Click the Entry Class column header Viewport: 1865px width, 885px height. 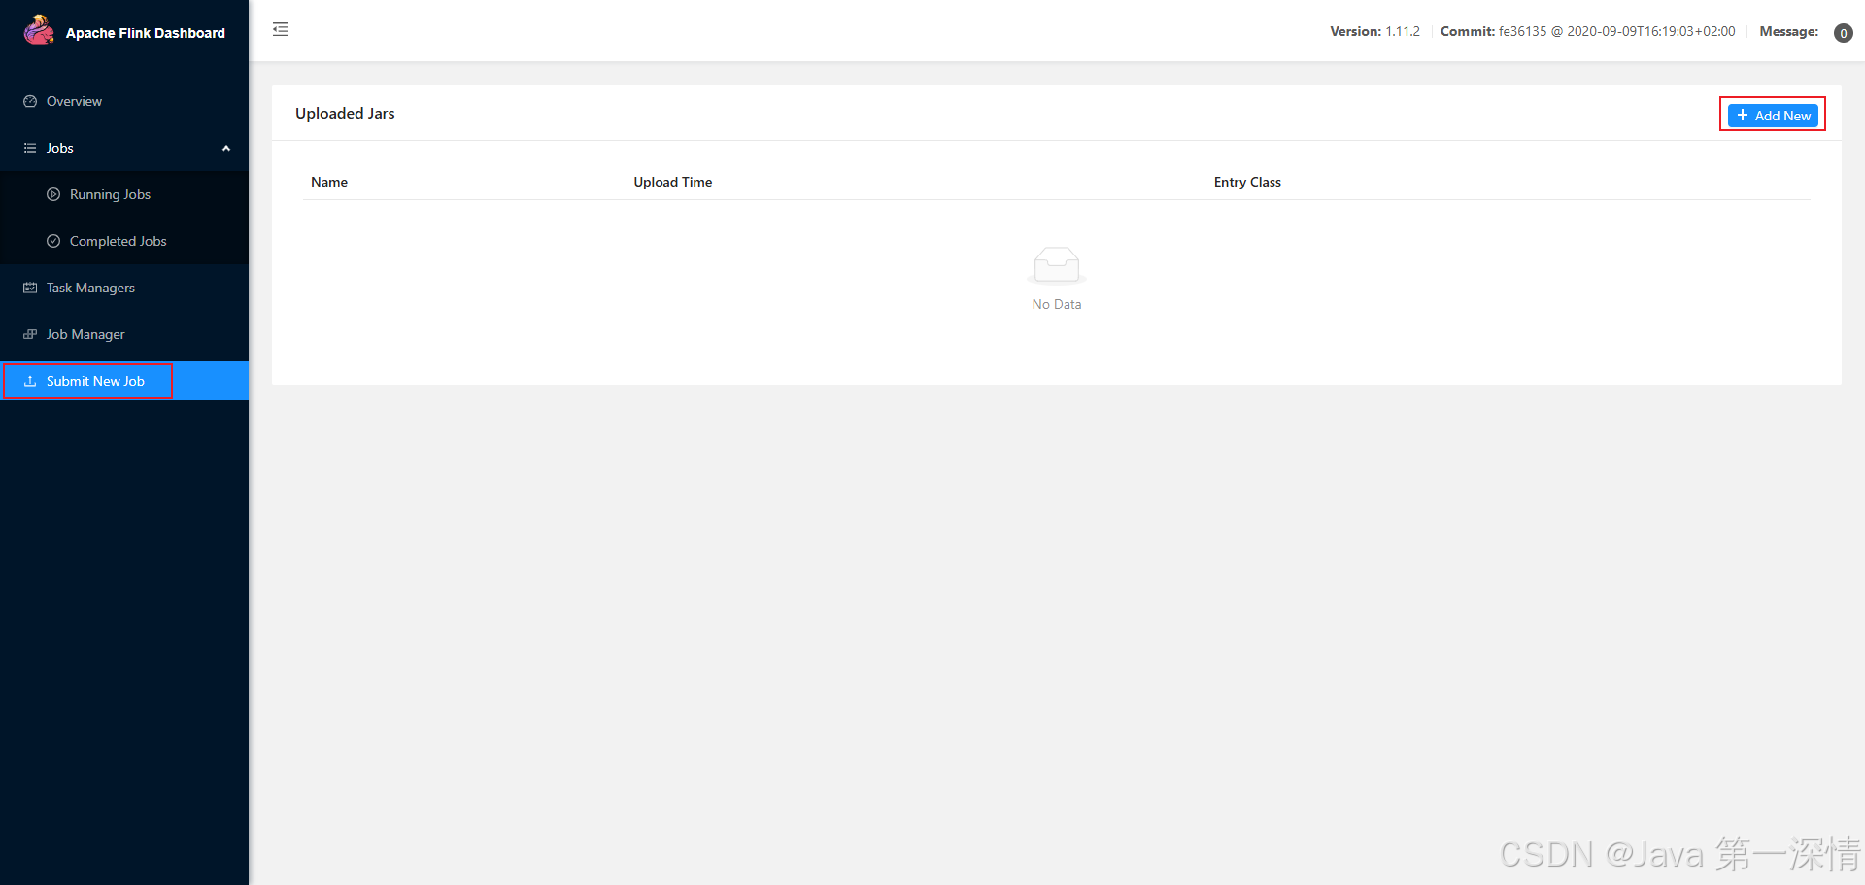point(1247,182)
